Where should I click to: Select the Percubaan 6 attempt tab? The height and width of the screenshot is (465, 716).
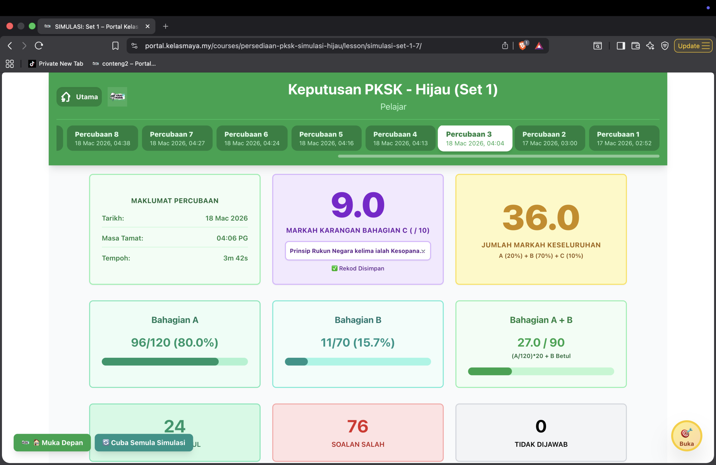(252, 138)
